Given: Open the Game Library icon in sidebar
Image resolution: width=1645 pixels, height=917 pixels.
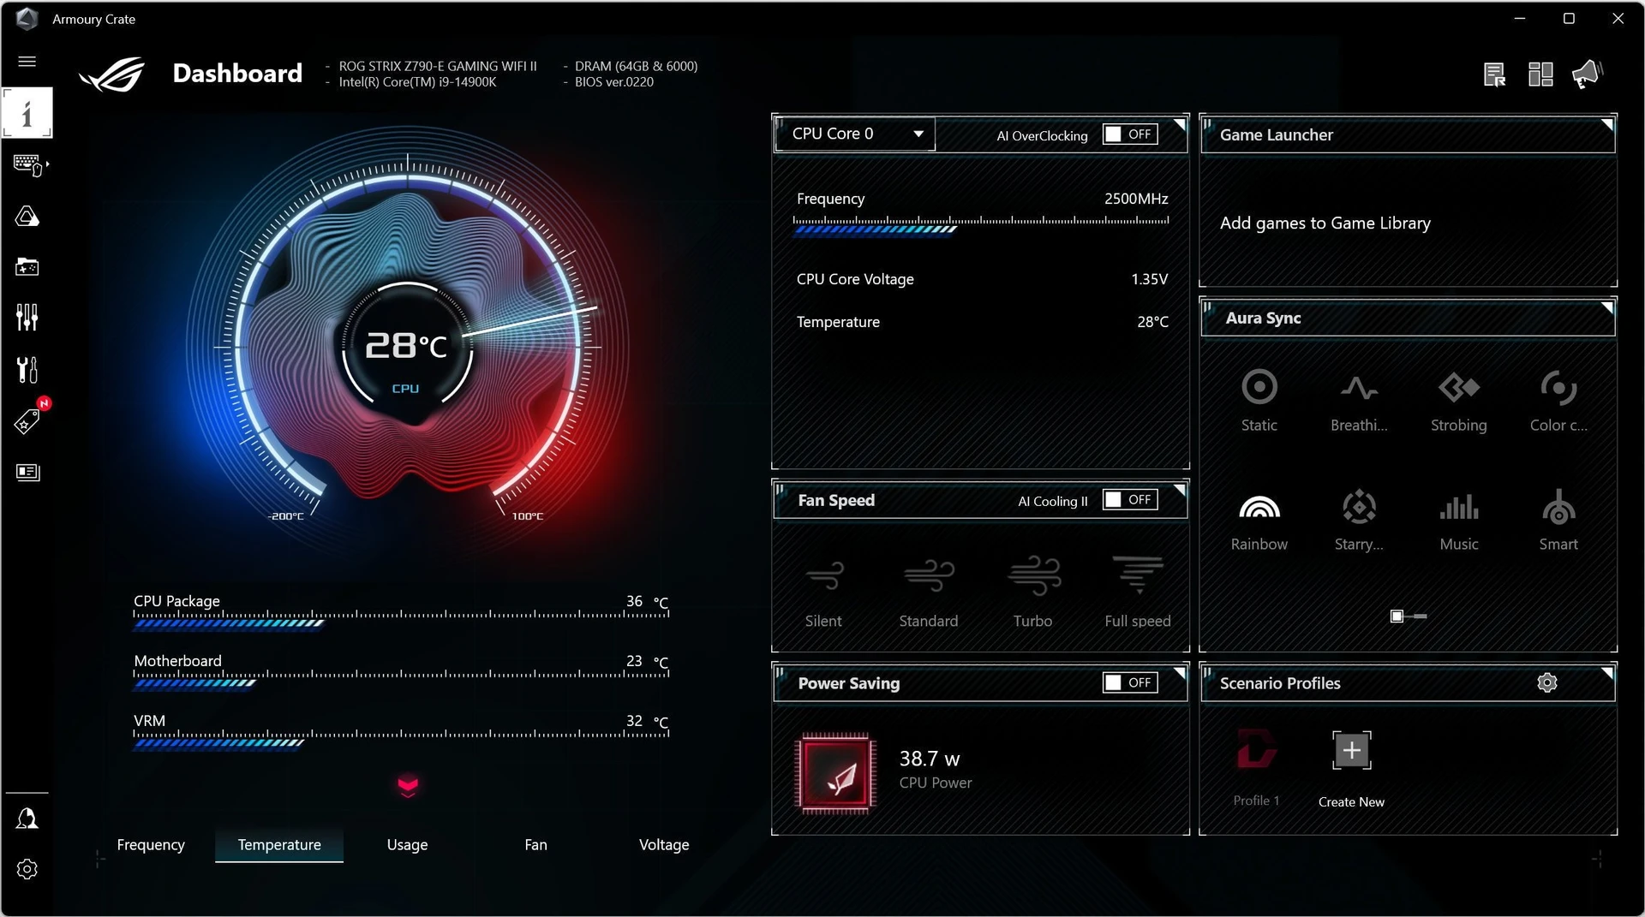Looking at the screenshot, I should coord(27,266).
